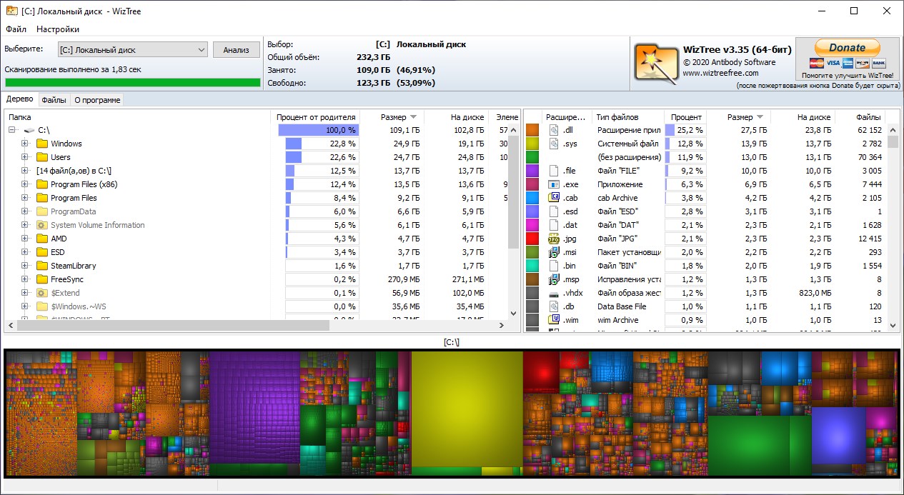Open the Настройки menu
This screenshot has height=495, width=904.
[x=58, y=29]
